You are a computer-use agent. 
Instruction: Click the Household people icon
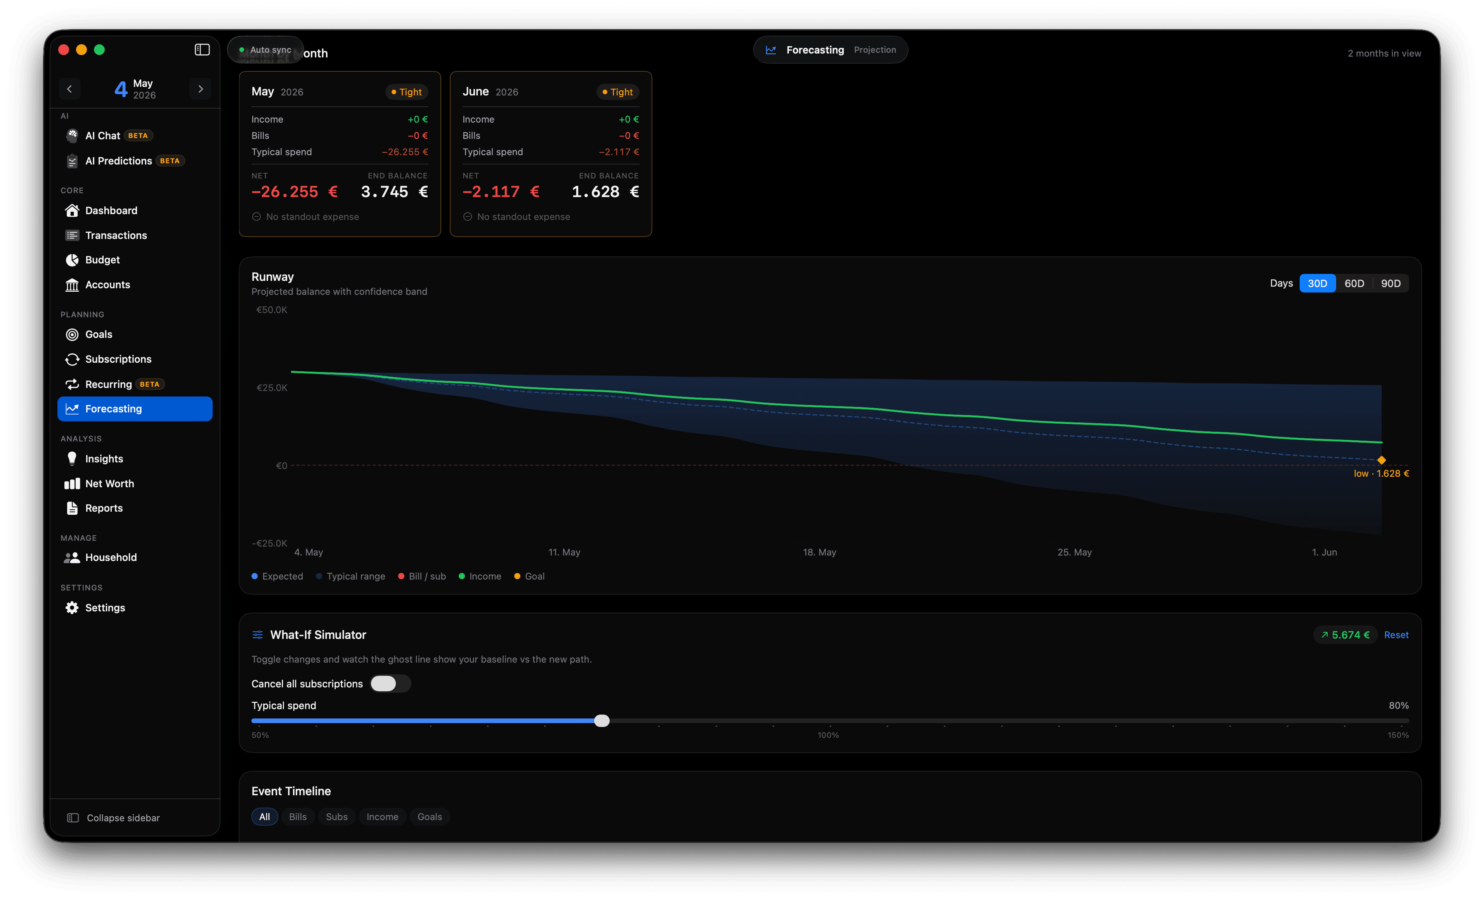[x=72, y=557]
